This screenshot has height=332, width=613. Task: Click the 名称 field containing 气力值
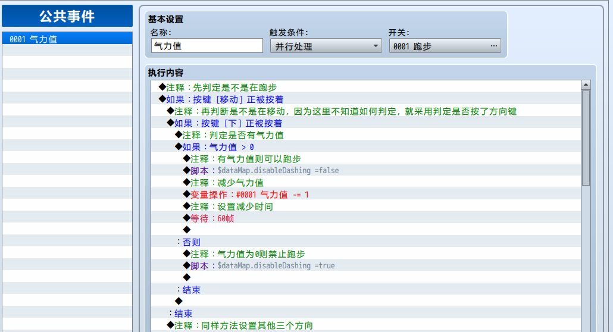(207, 46)
